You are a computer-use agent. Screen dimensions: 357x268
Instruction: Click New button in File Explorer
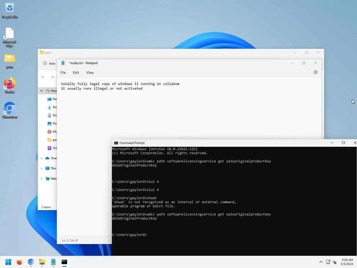click(49, 63)
